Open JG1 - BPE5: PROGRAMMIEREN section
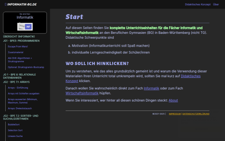 [x=21, y=41]
